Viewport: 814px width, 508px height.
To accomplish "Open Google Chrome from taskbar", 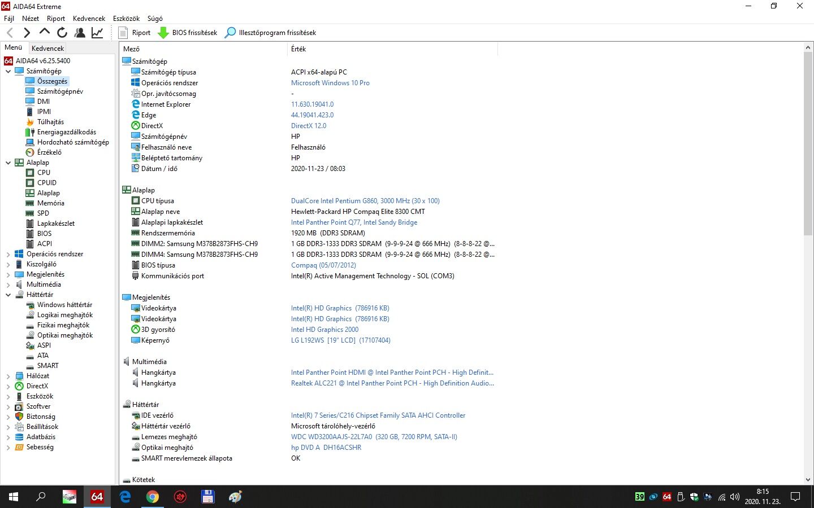I will click(153, 497).
